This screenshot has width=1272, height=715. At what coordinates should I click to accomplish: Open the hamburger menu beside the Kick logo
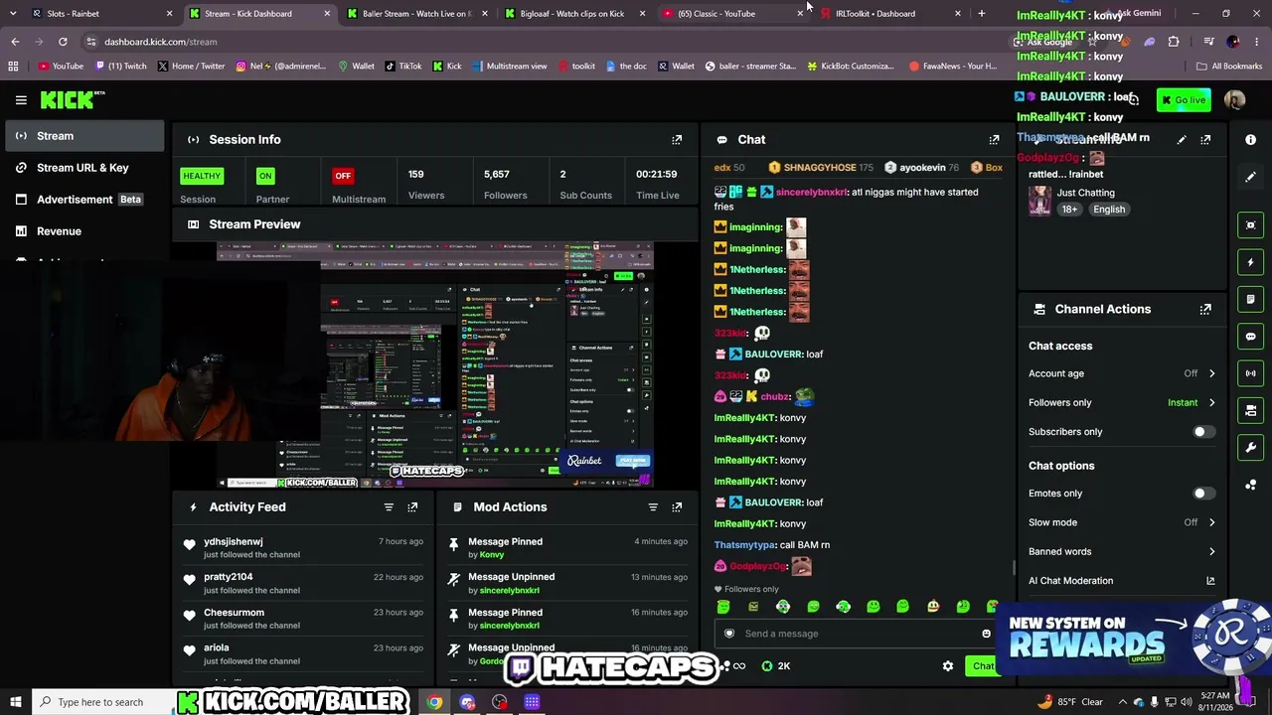click(21, 99)
